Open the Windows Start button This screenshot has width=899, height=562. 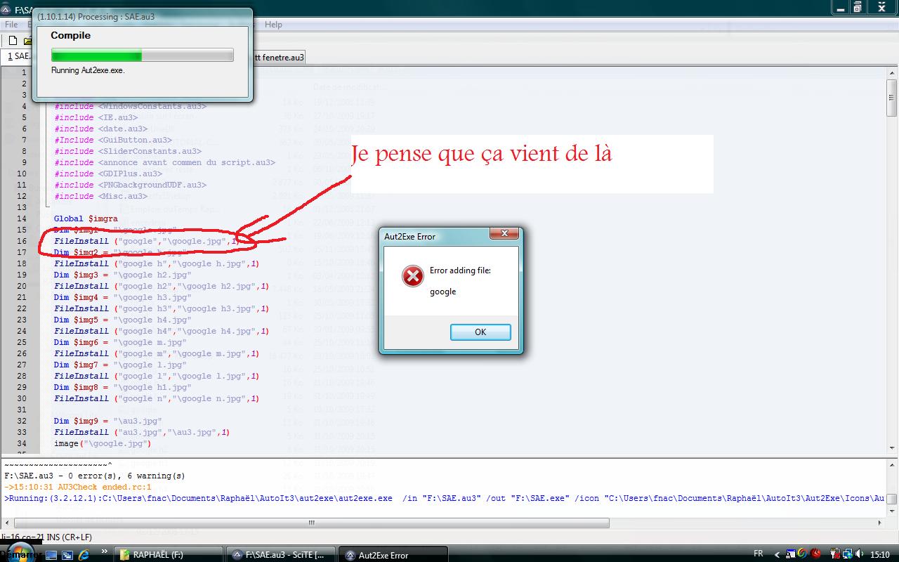(18, 553)
